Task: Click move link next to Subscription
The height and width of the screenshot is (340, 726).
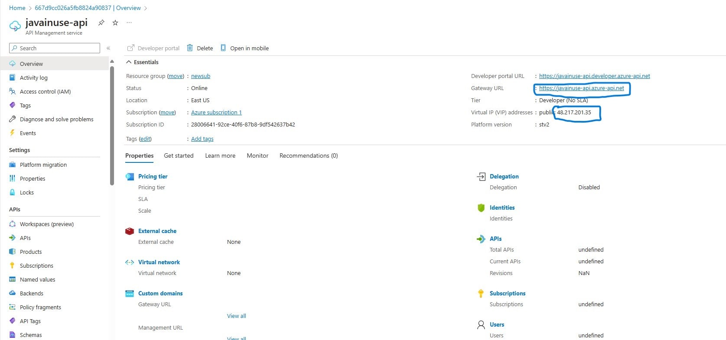Action: click(167, 112)
